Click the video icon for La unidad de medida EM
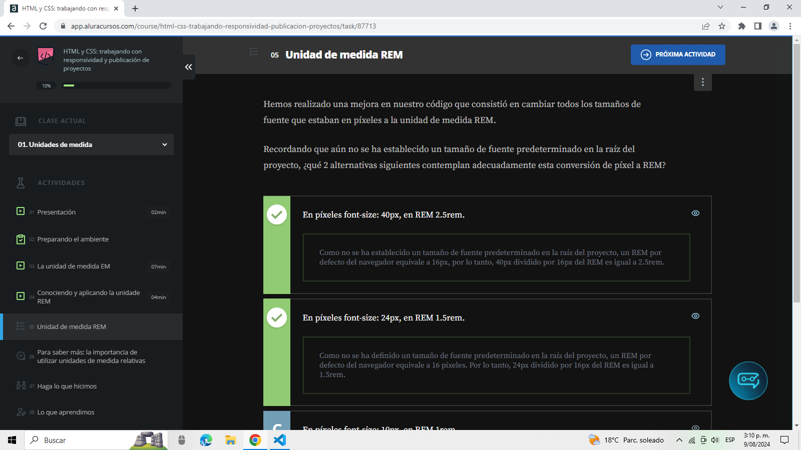 pyautogui.click(x=21, y=265)
